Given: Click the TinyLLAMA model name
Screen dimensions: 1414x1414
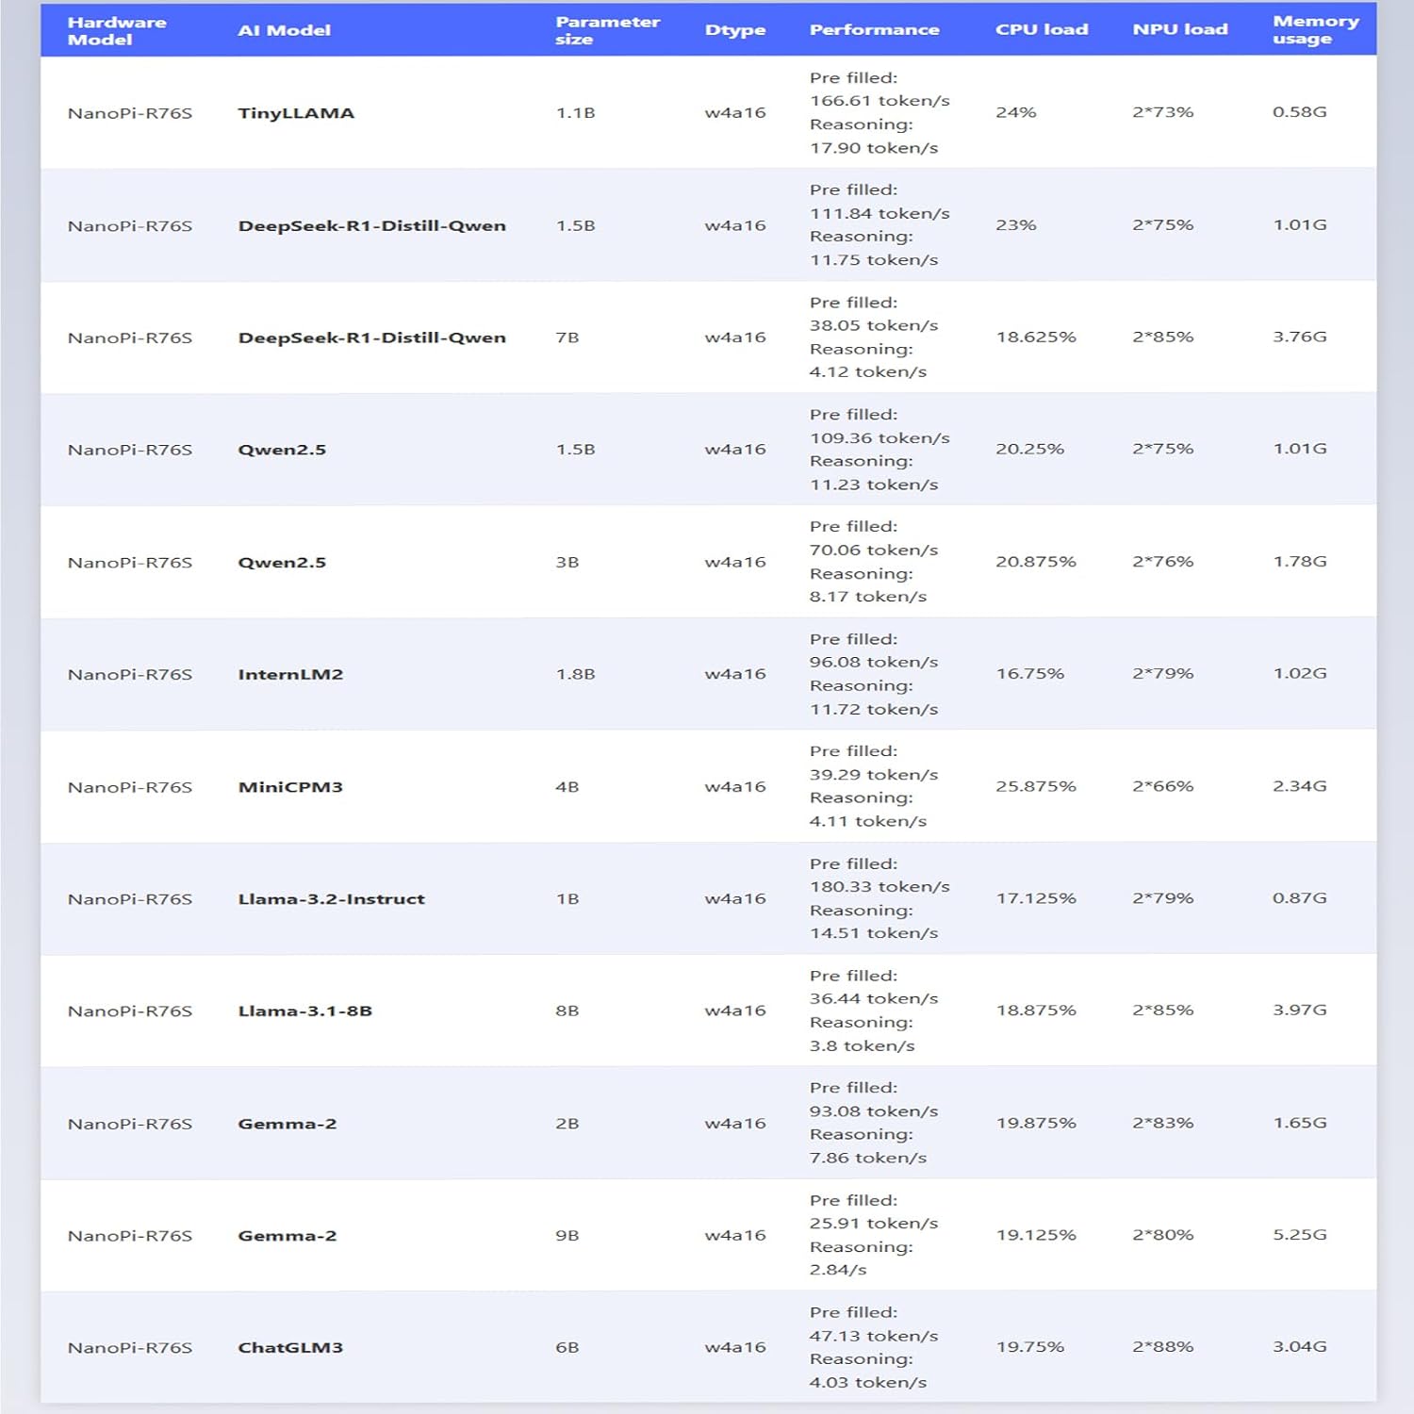Looking at the screenshot, I should point(296,113).
